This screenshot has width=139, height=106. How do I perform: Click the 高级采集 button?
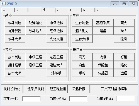[103, 23]
